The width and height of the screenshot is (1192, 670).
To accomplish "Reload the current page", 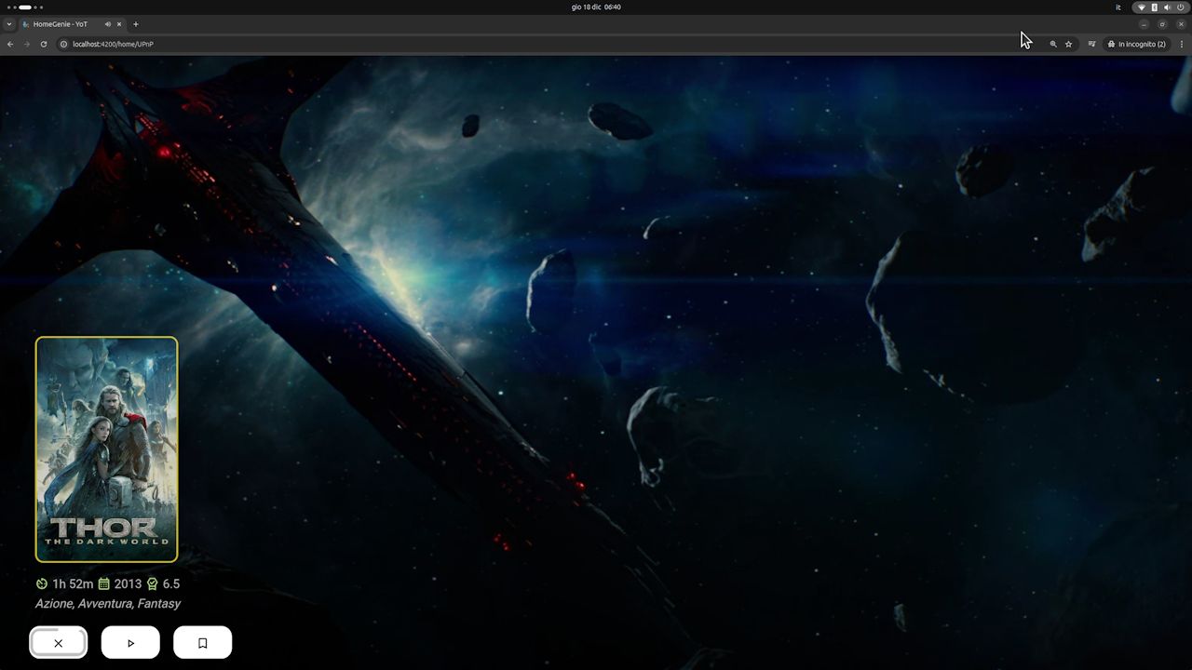I will click(43, 44).
